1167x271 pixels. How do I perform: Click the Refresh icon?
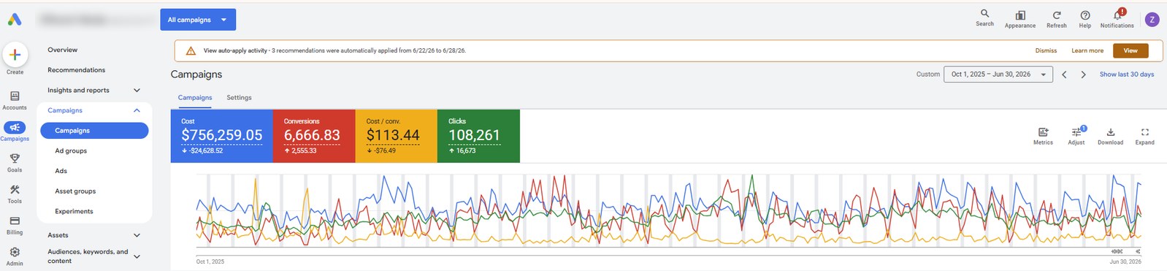click(1056, 15)
